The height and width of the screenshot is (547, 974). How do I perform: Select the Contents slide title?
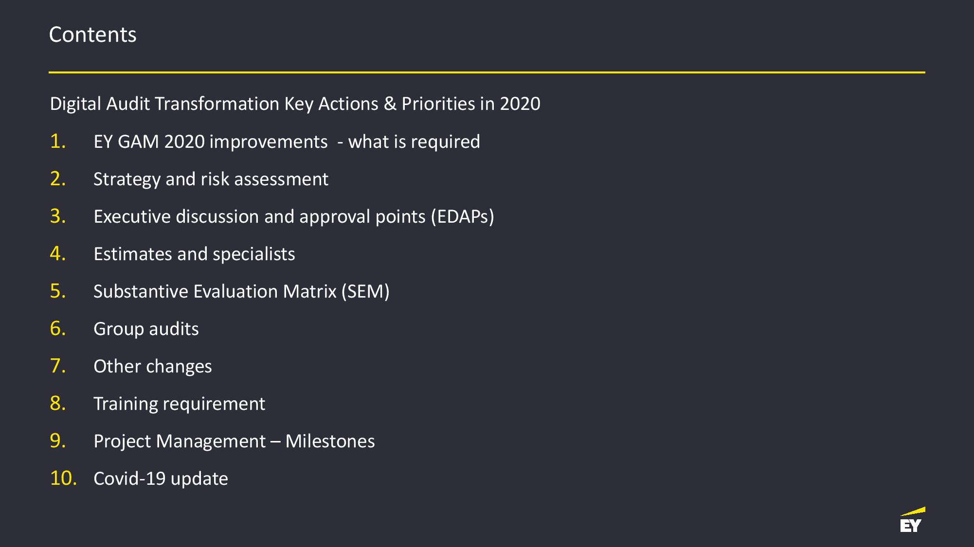click(x=93, y=35)
